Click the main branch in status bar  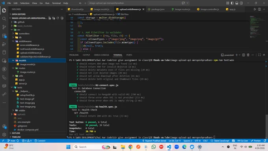(11, 141)
